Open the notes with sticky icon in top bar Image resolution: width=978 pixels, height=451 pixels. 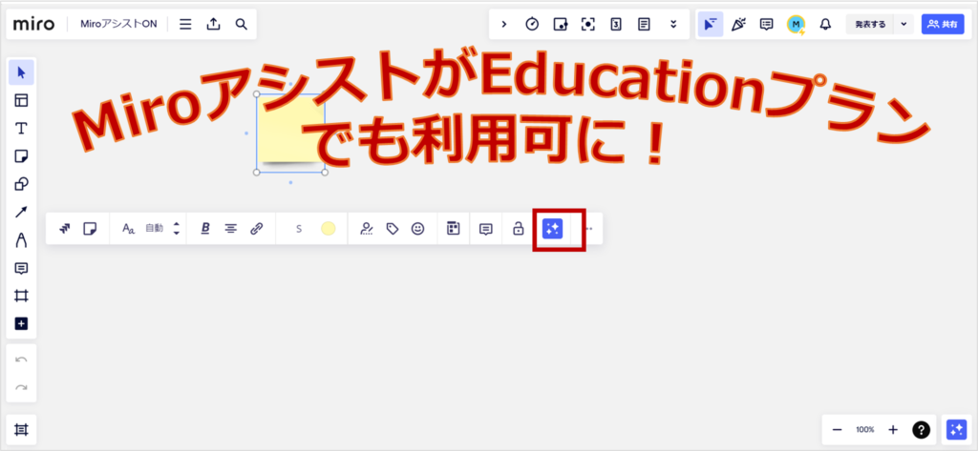pyautogui.click(x=560, y=24)
